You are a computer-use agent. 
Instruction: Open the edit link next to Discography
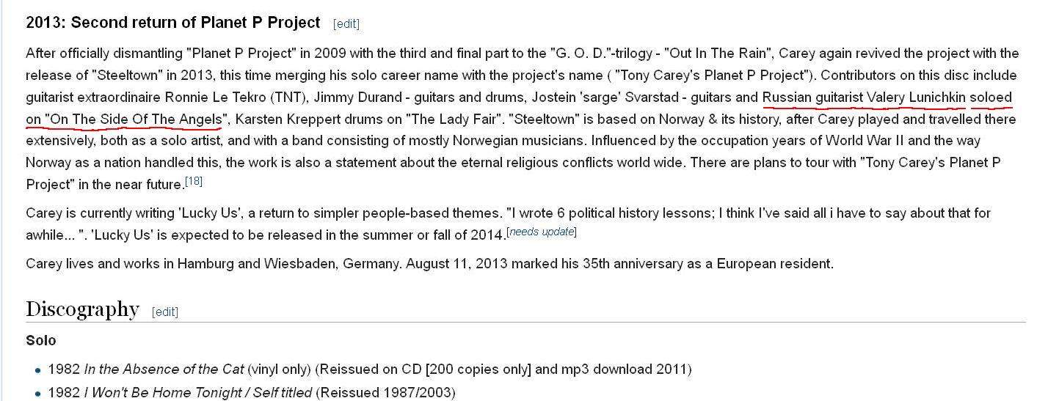pyautogui.click(x=165, y=312)
